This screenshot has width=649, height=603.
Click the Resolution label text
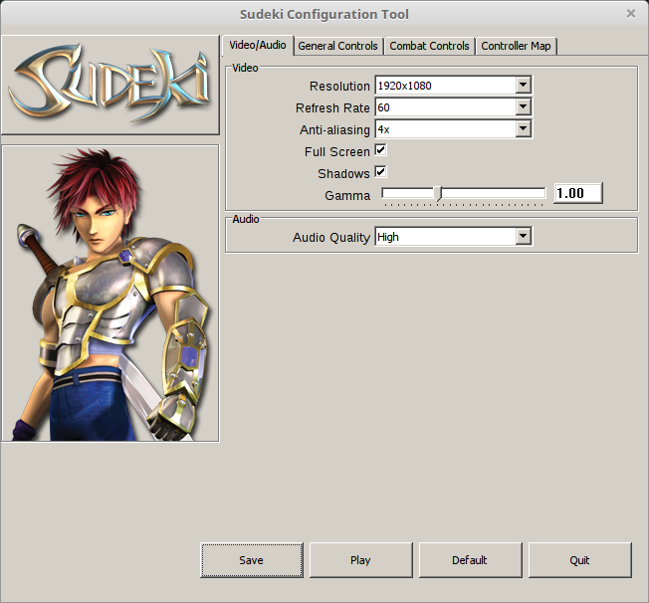click(339, 87)
